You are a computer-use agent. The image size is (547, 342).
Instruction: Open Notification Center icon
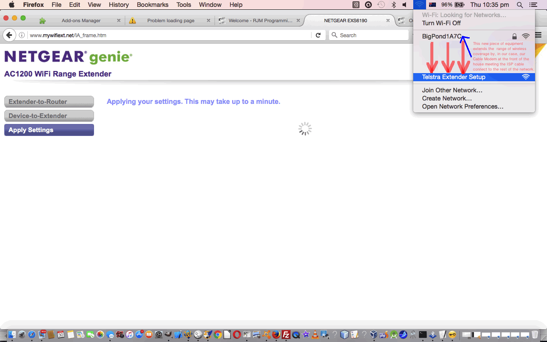tap(533, 5)
